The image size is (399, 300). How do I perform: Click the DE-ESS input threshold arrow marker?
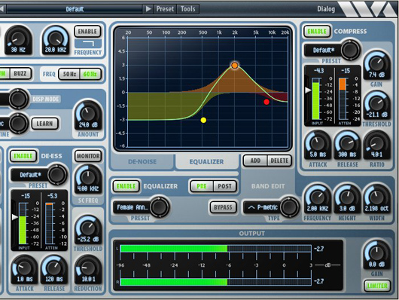pos(15,217)
